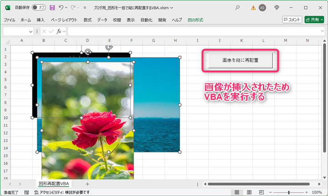
Task: Click the save icon in title bar
Action: pyautogui.click(x=52, y=8)
